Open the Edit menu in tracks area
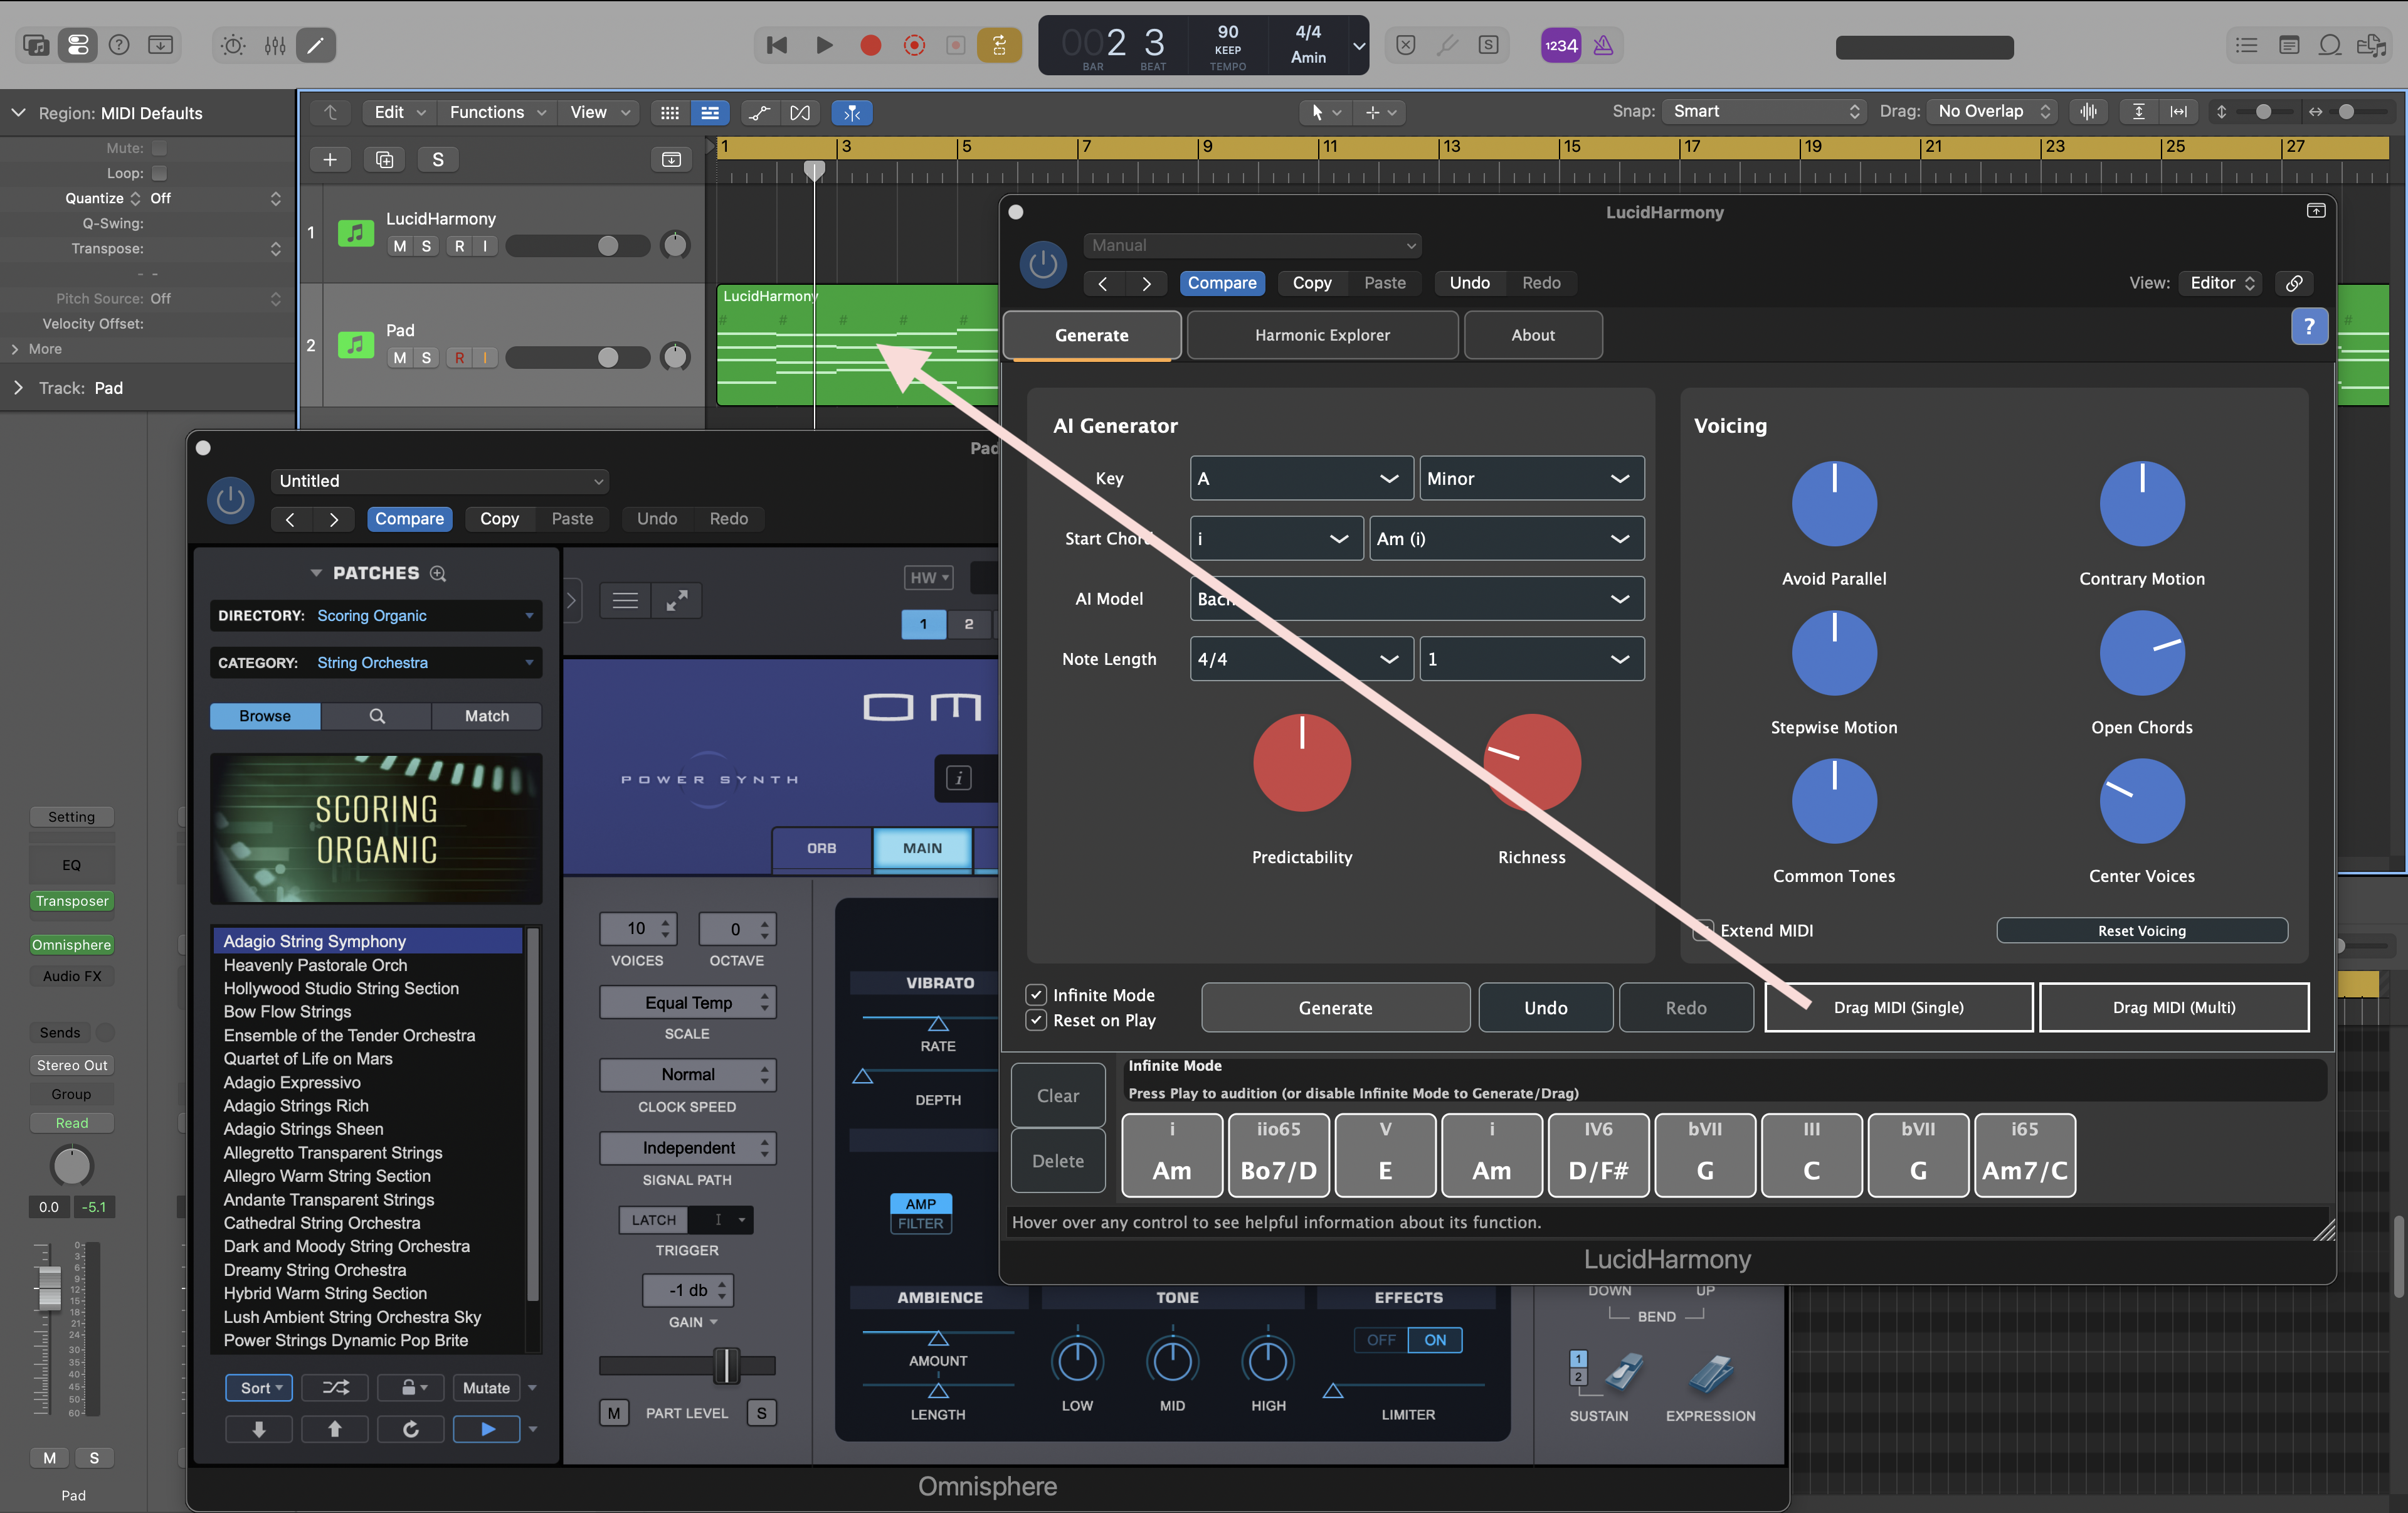The width and height of the screenshot is (2408, 1513). 399,112
